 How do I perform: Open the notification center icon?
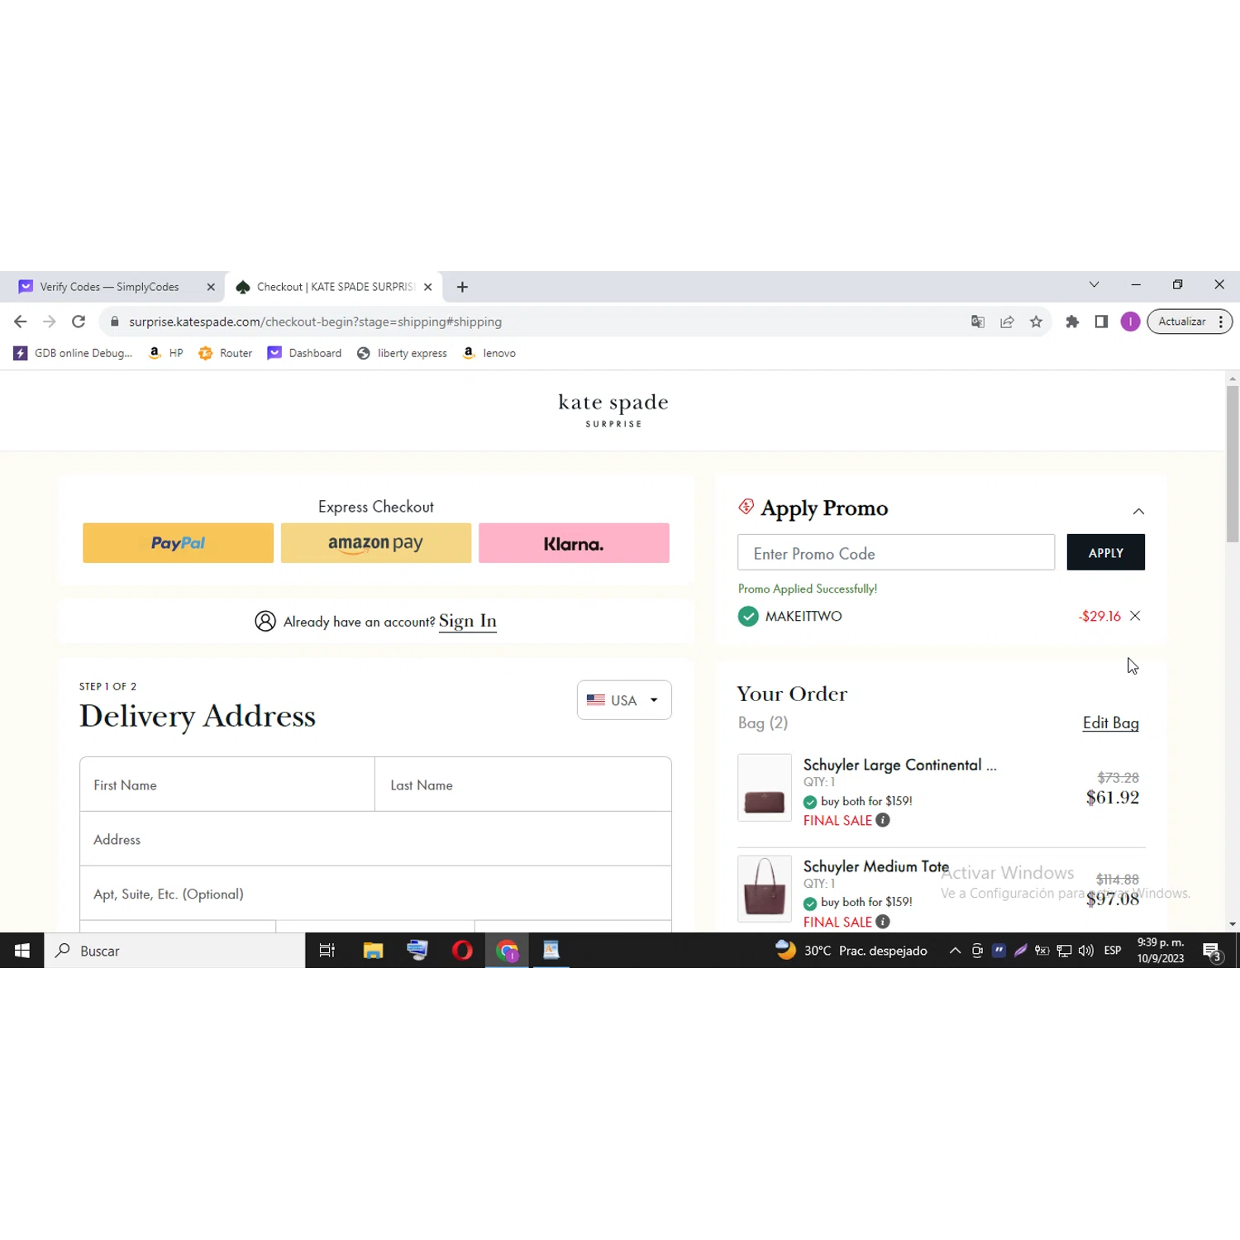click(x=1212, y=951)
